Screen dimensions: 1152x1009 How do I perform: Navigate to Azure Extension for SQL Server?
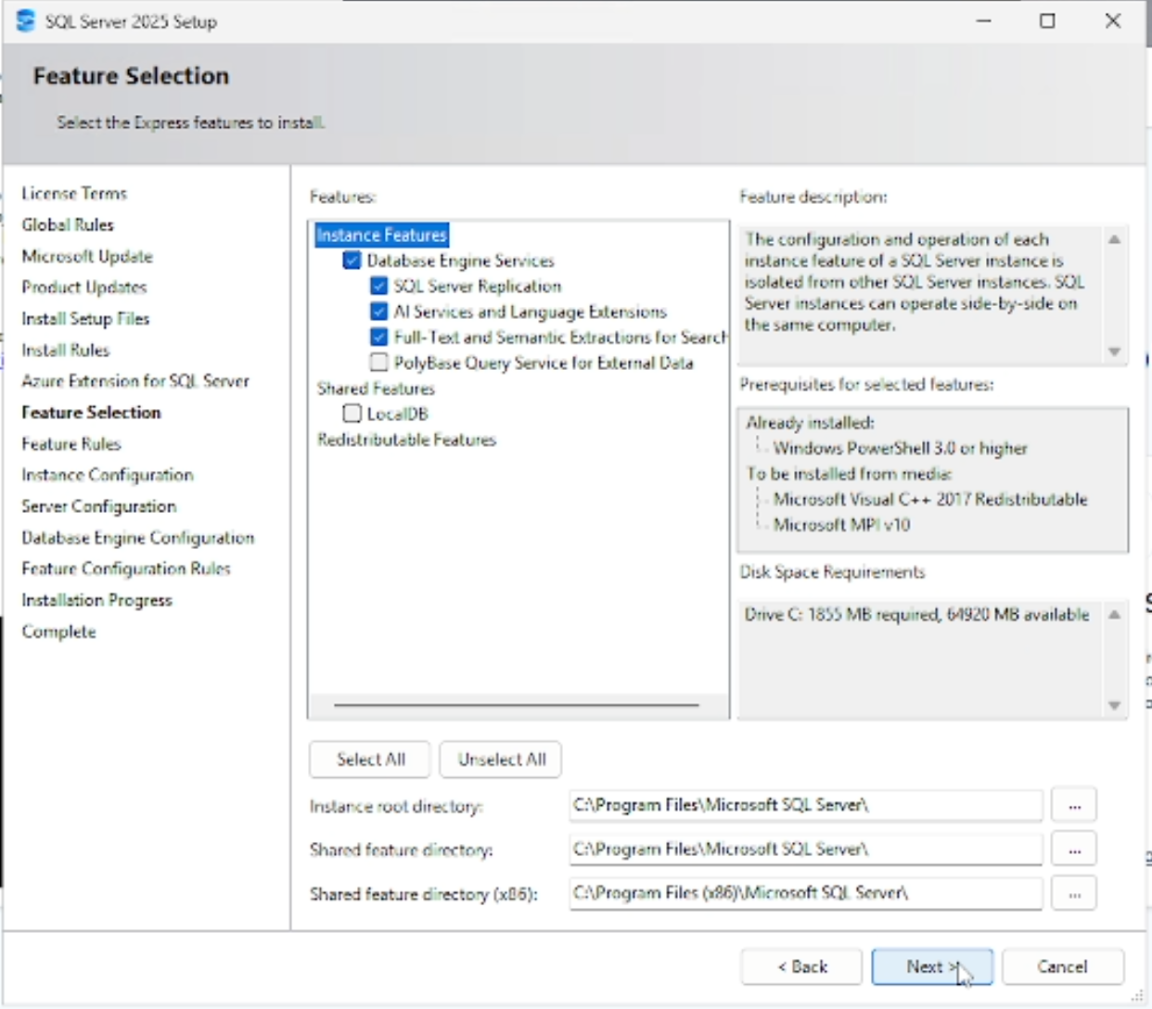pyautogui.click(x=134, y=380)
